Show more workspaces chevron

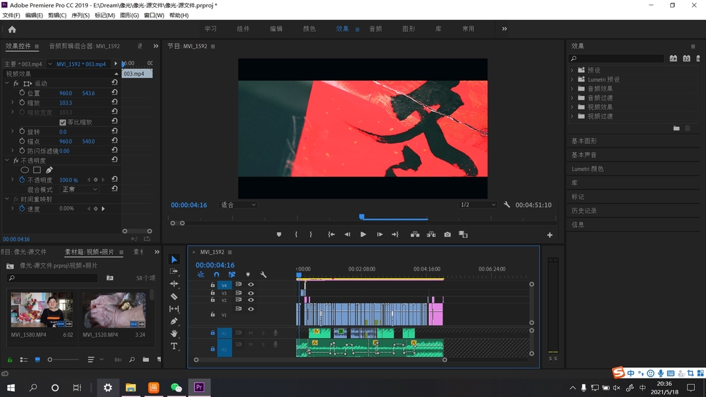[x=504, y=29]
